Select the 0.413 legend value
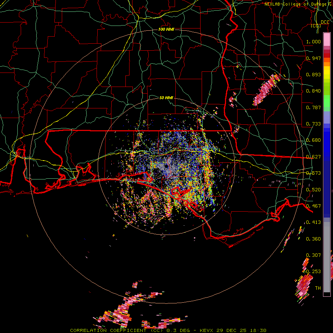The image size is (333, 333). [x=313, y=222]
